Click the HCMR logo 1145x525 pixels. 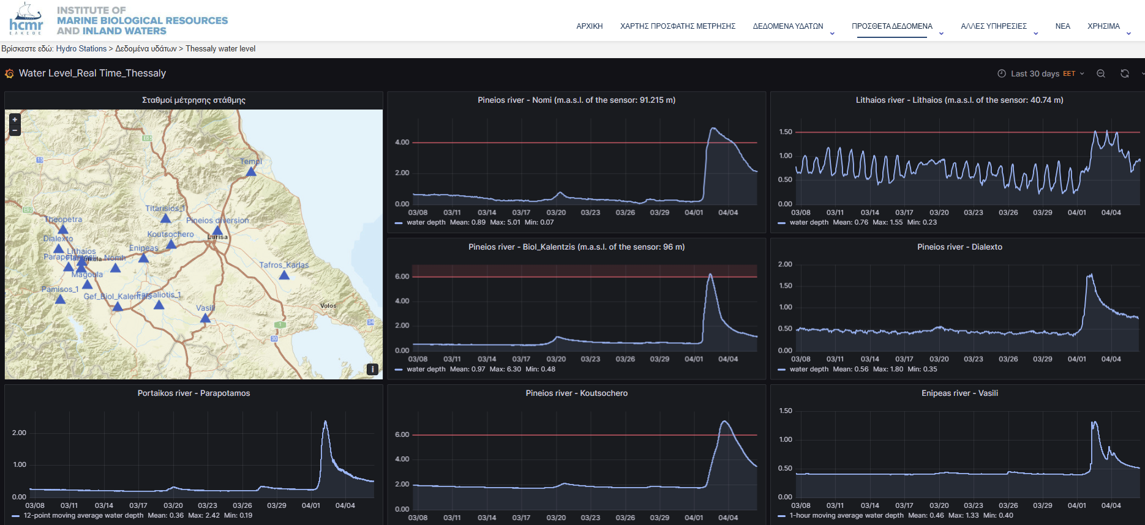click(x=26, y=20)
